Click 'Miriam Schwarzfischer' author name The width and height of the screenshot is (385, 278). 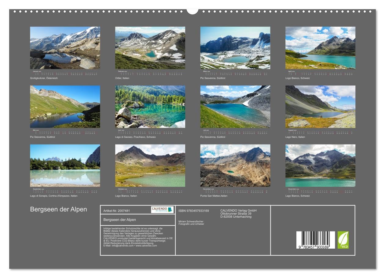click(191, 221)
